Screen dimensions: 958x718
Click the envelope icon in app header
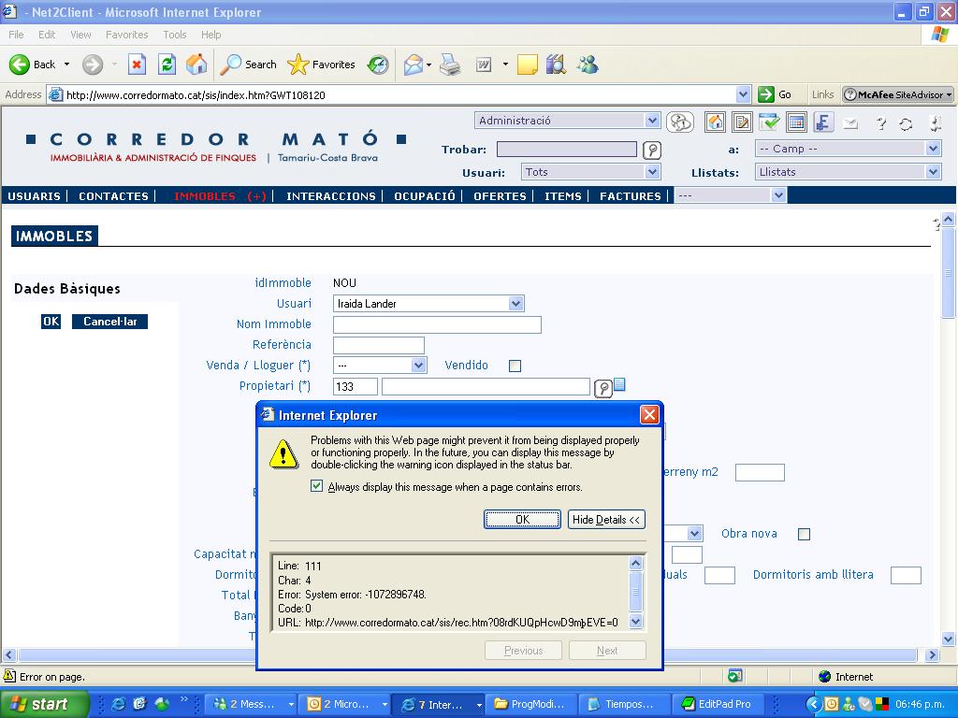click(849, 124)
